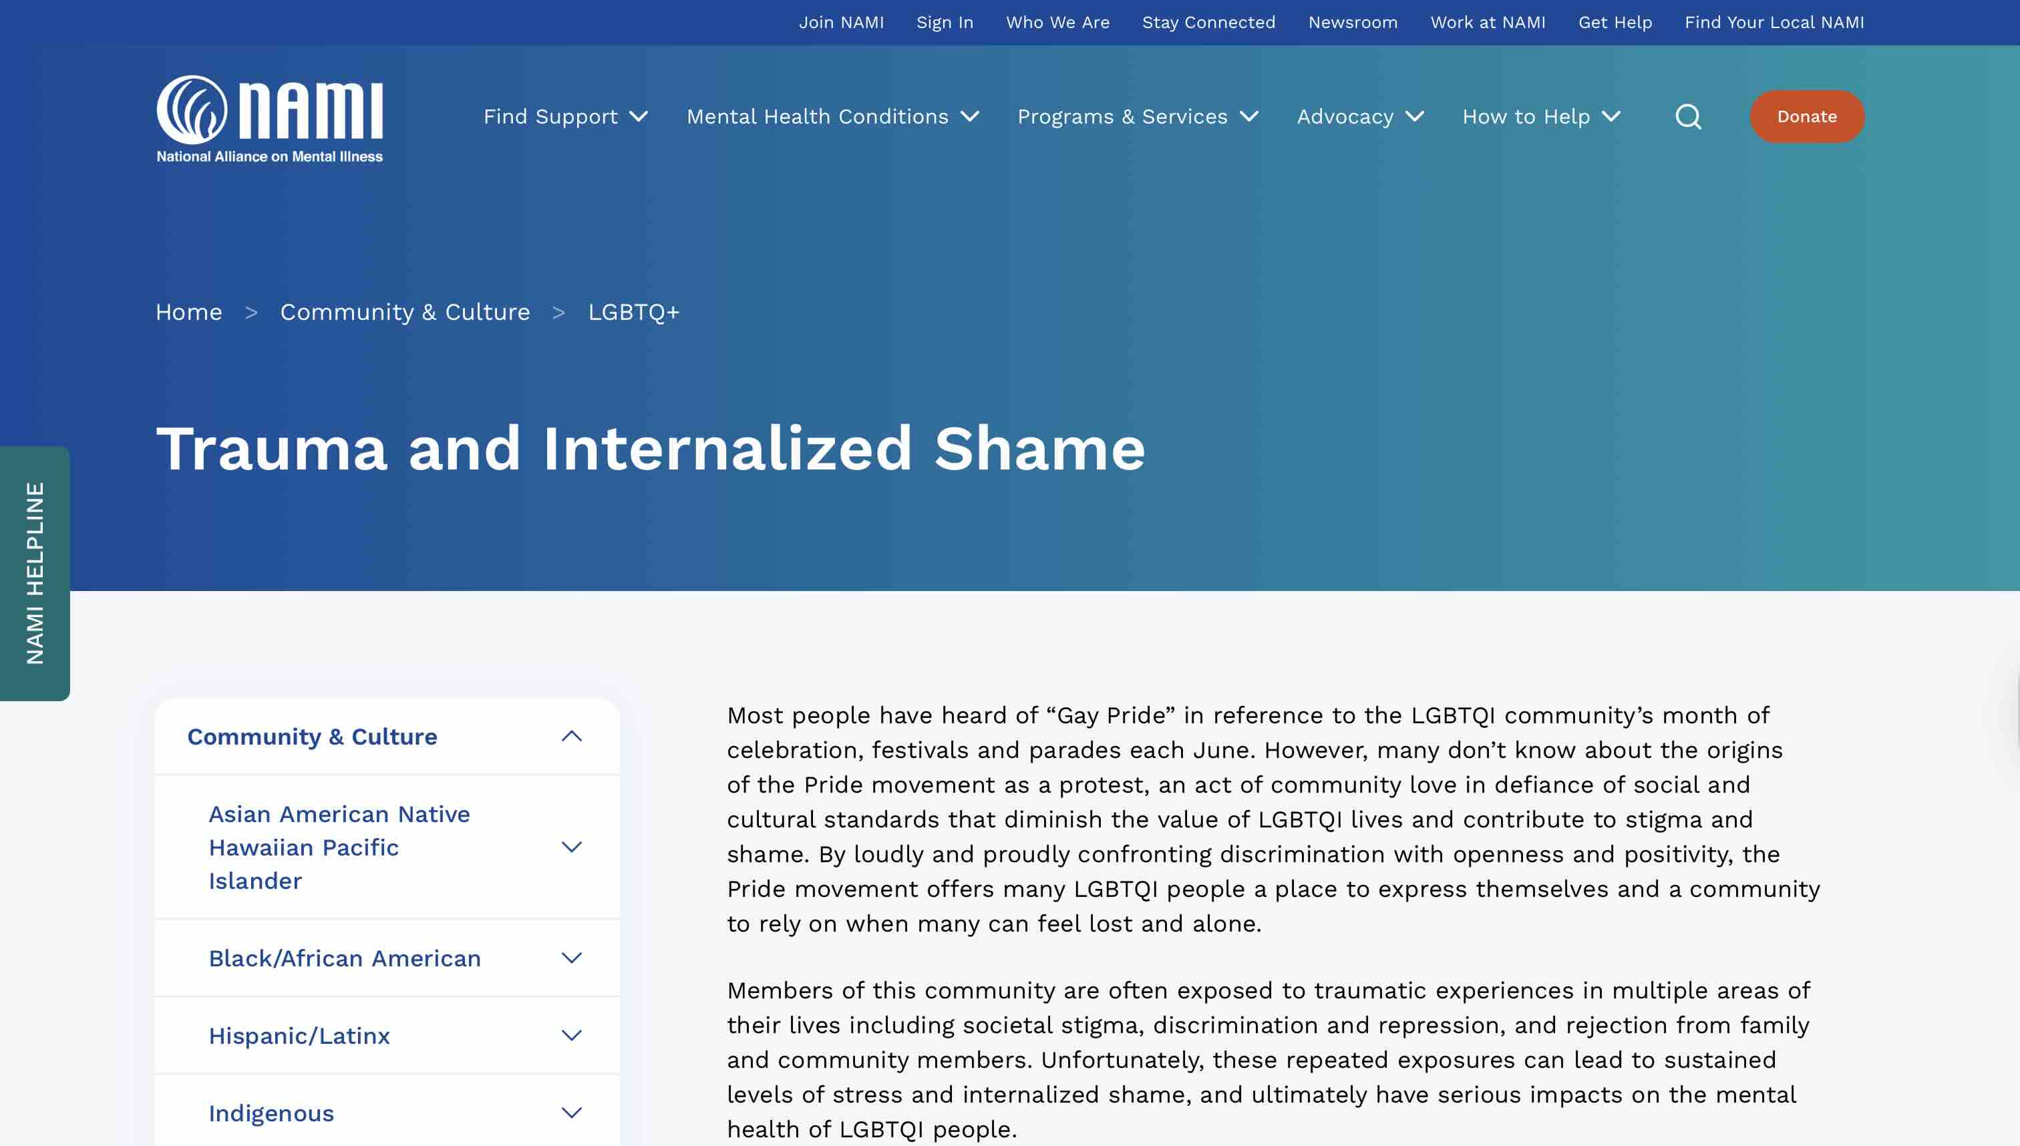Open the search magnifier icon
Image resolution: width=2020 pixels, height=1146 pixels.
tap(1688, 116)
